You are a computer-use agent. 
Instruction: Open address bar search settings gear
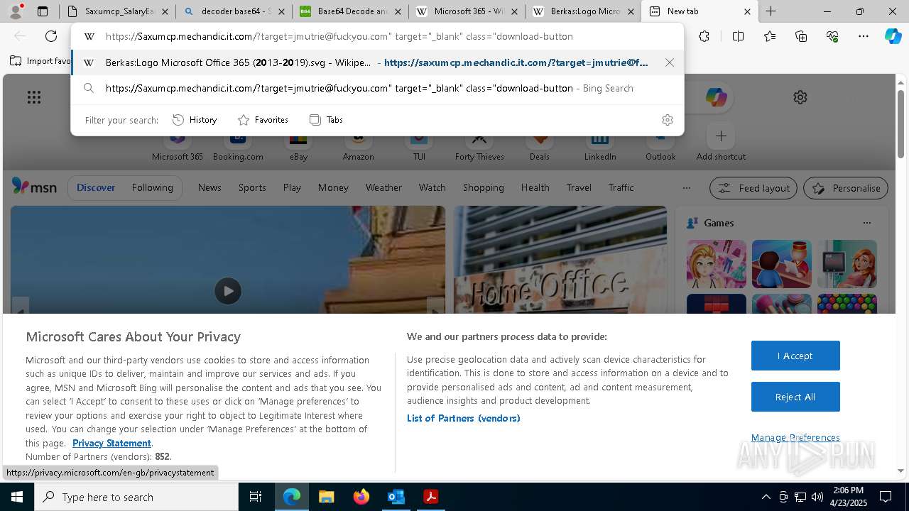pos(667,120)
